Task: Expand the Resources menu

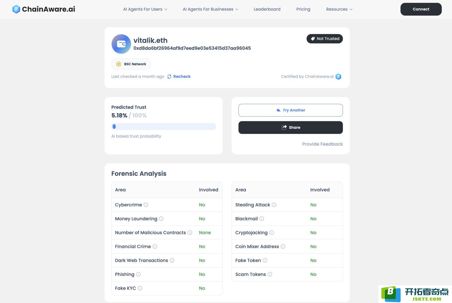Action: point(339,9)
